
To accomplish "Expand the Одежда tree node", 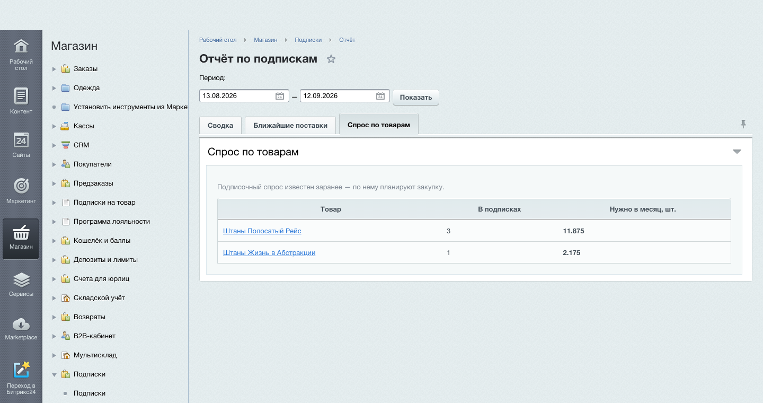I will pyautogui.click(x=54, y=88).
